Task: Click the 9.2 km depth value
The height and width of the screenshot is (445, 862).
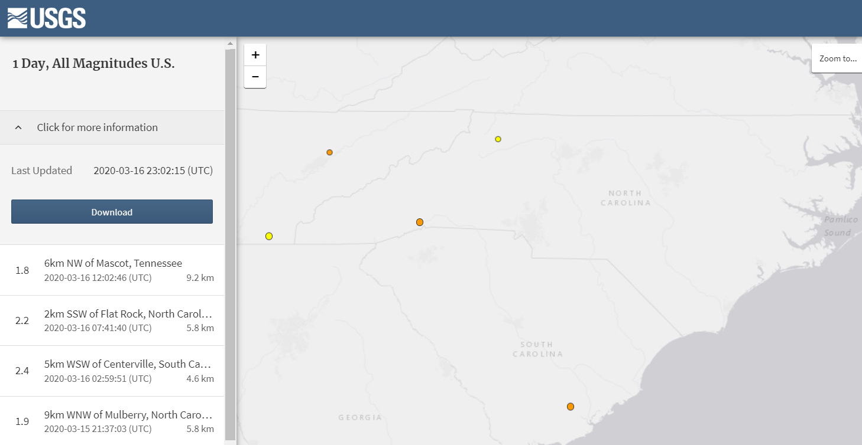Action: tap(200, 278)
